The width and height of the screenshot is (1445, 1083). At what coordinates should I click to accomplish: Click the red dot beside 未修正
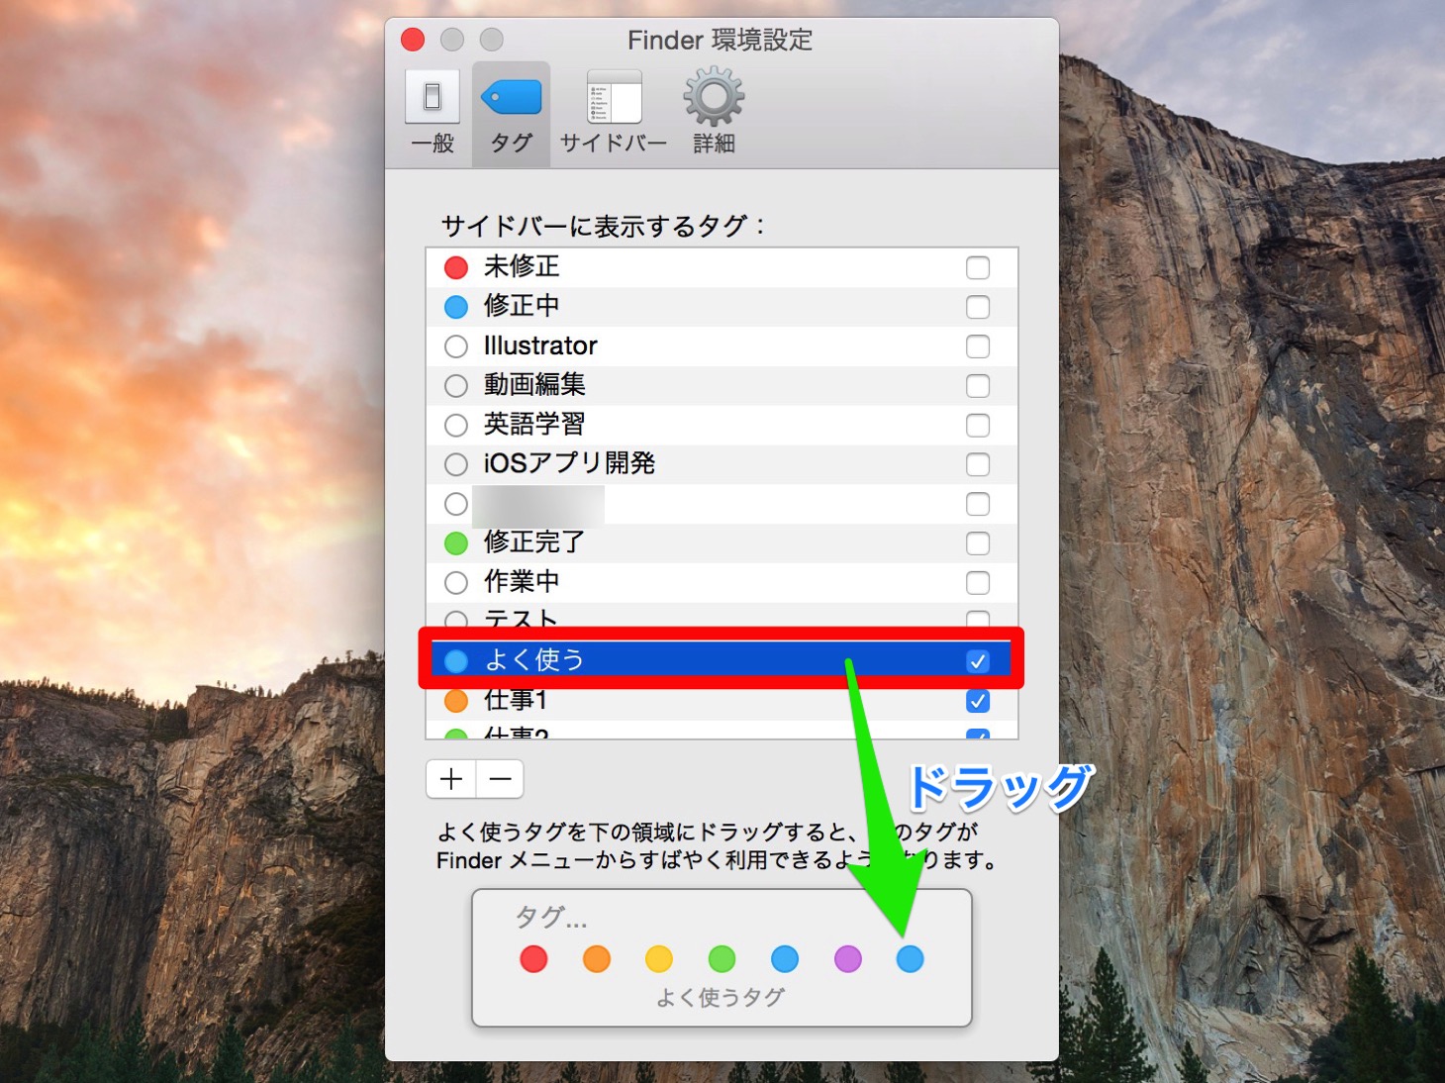pyautogui.click(x=456, y=267)
